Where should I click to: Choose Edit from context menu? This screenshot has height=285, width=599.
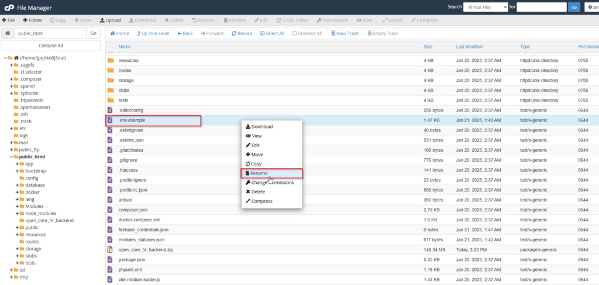click(271, 145)
